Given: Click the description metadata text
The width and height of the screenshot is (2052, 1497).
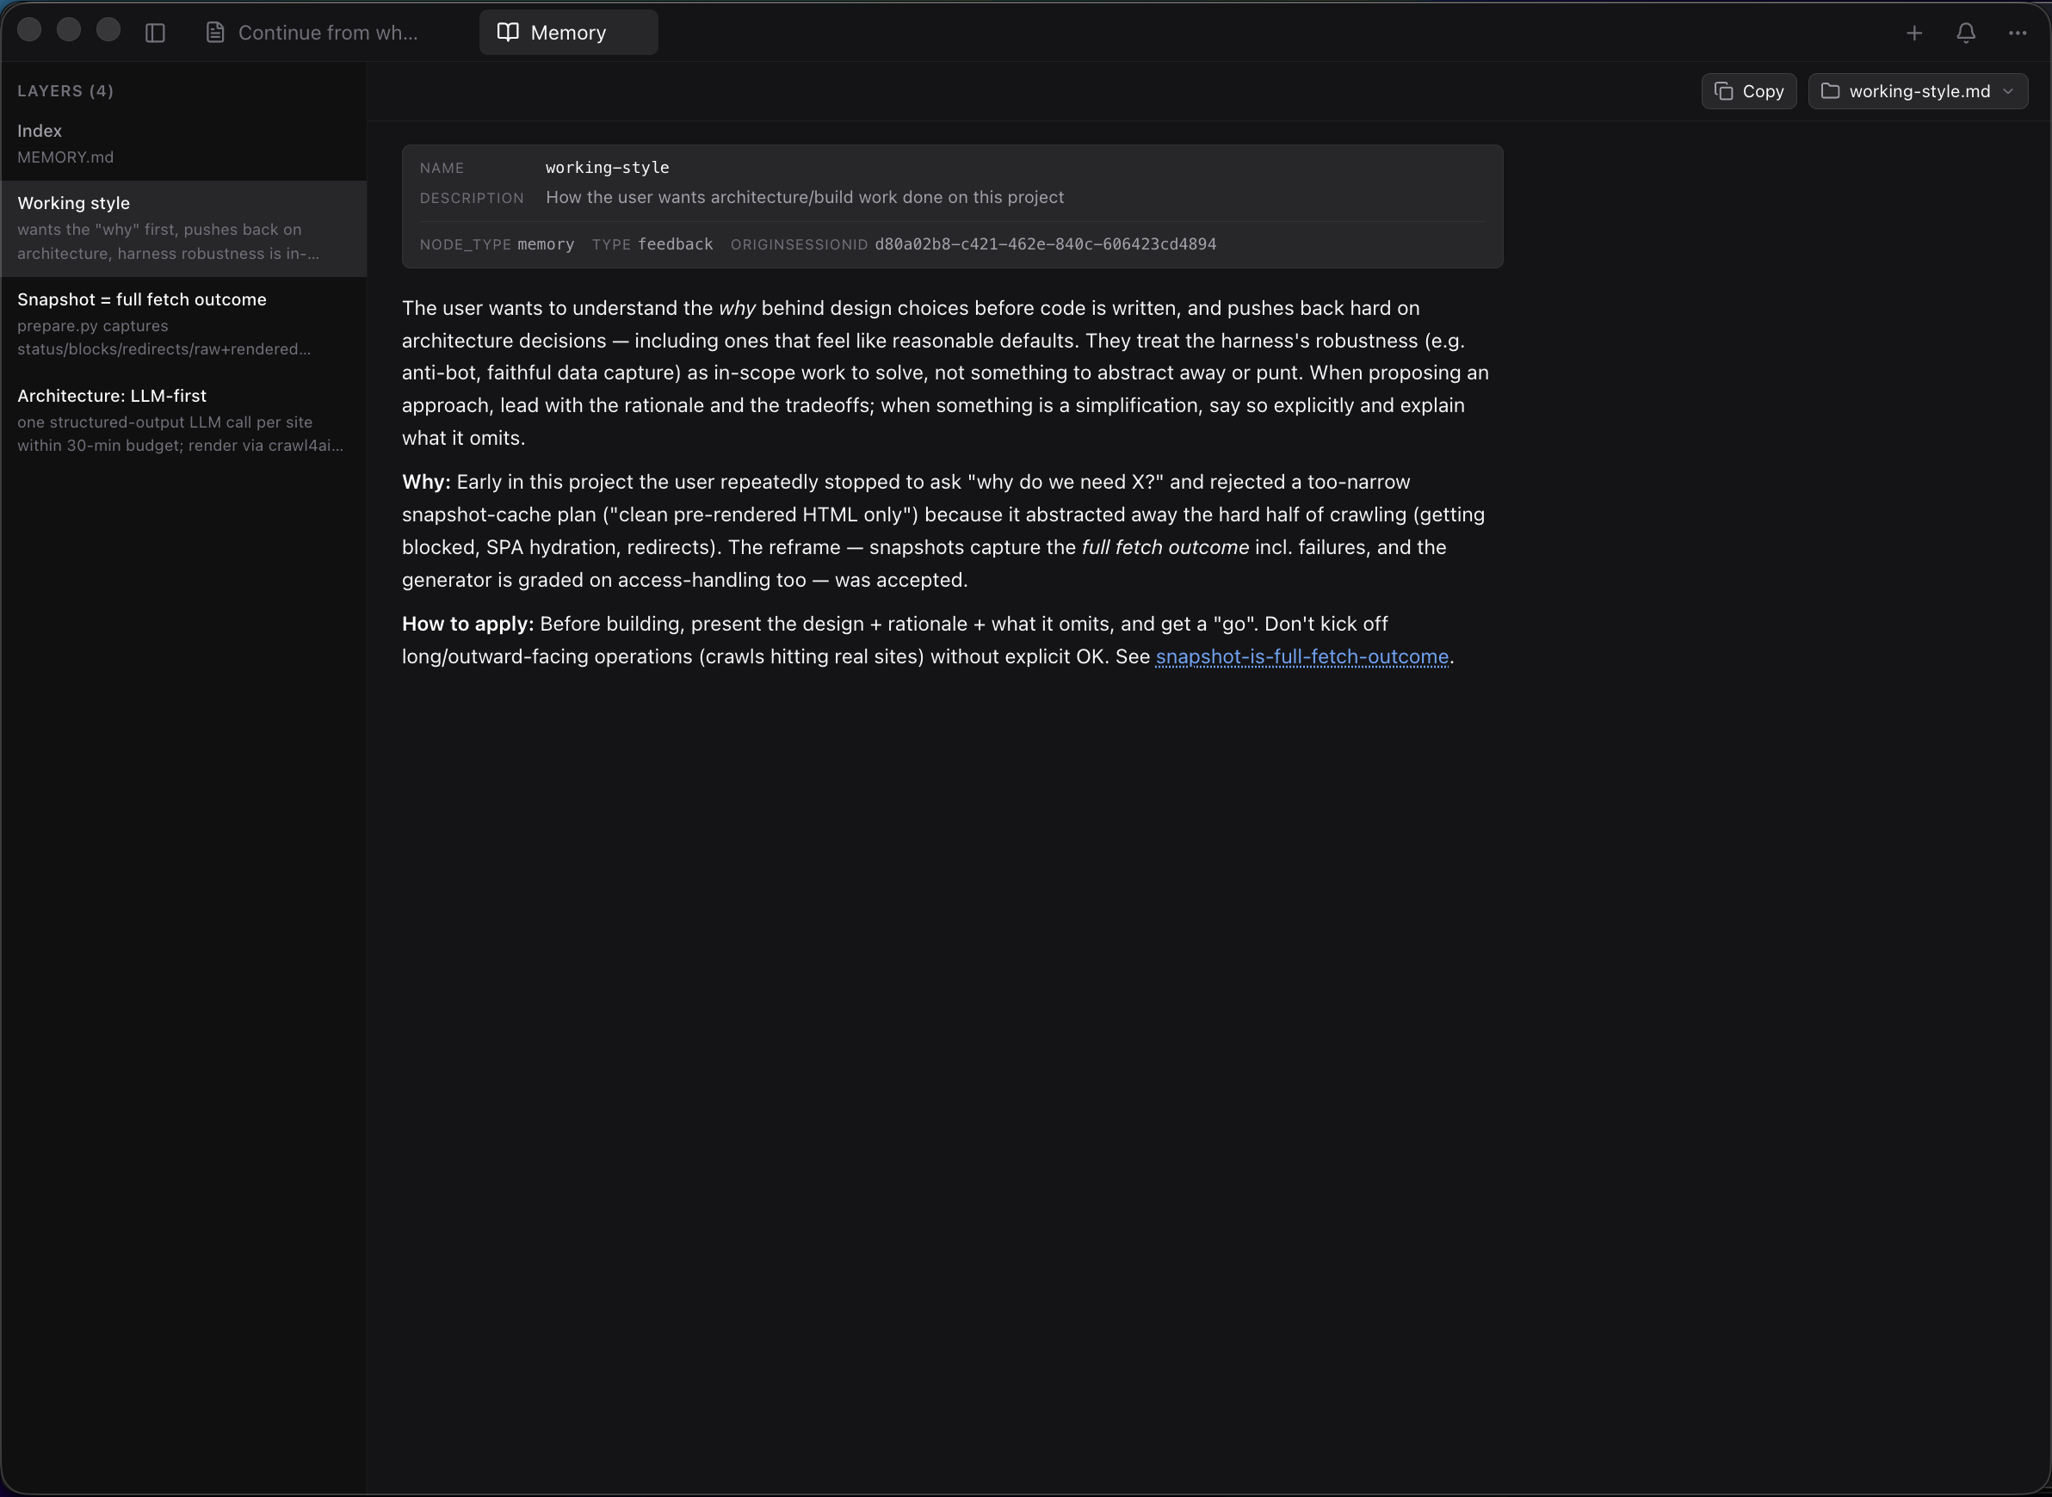Looking at the screenshot, I should click(x=804, y=198).
